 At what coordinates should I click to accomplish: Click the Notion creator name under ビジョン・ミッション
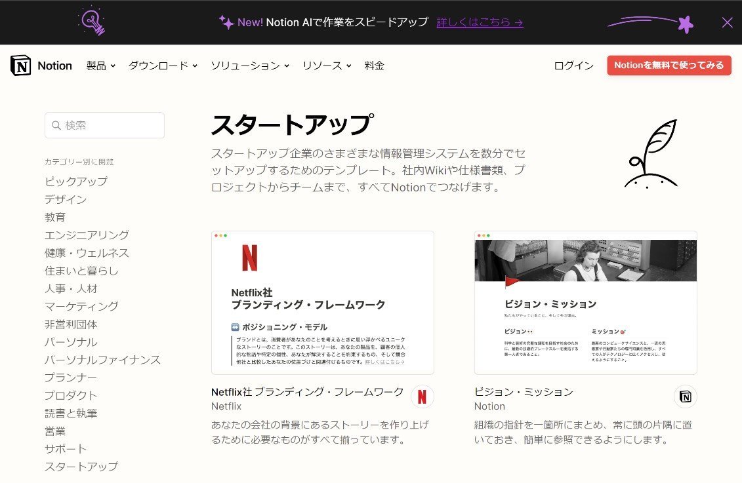490,406
